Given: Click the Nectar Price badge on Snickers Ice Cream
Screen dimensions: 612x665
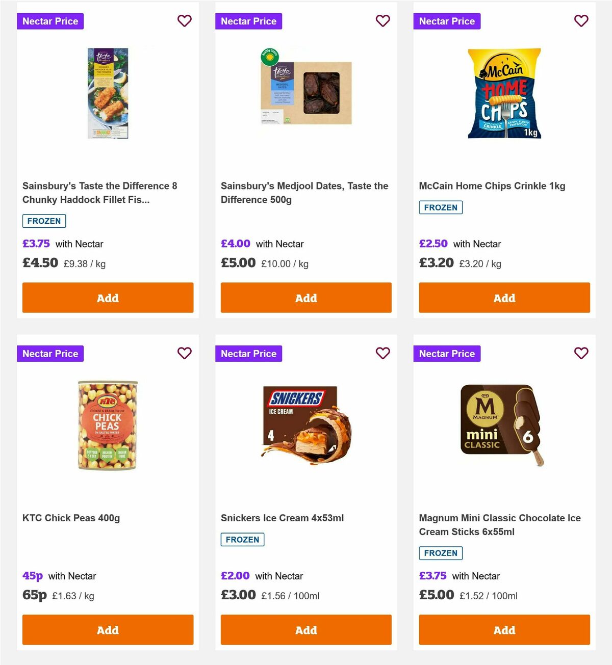Looking at the screenshot, I should point(248,353).
